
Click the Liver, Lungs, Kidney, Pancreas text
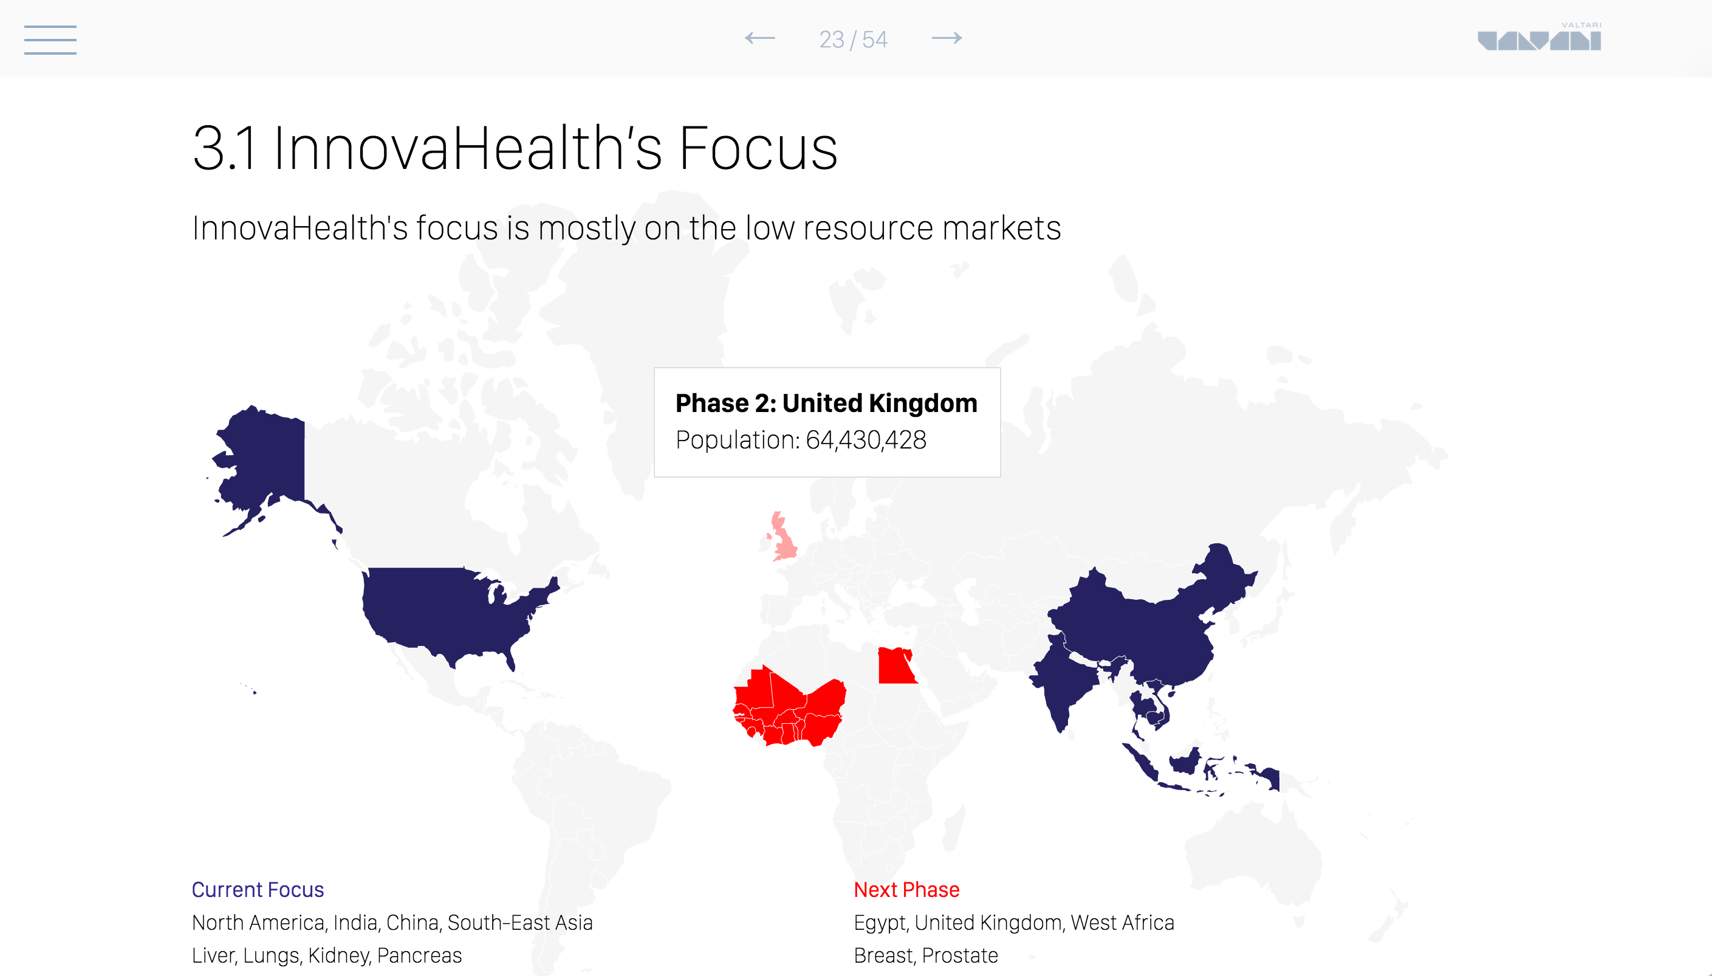point(326,955)
